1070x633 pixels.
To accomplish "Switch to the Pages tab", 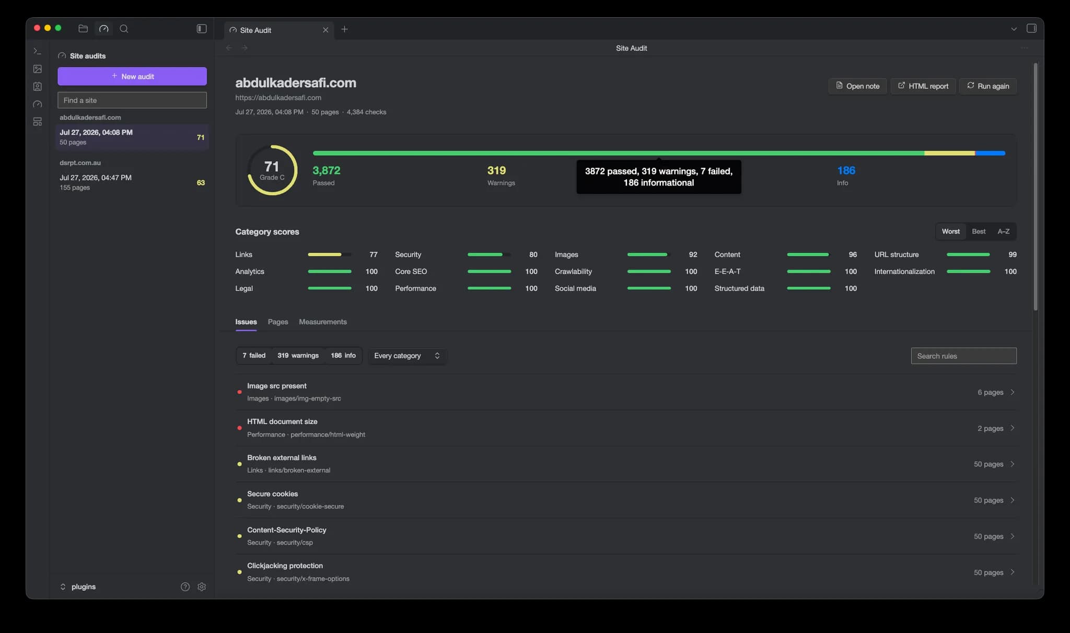I will point(278,322).
